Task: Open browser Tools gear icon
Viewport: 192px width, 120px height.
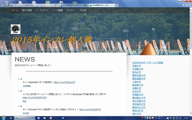Action: click(190, 5)
